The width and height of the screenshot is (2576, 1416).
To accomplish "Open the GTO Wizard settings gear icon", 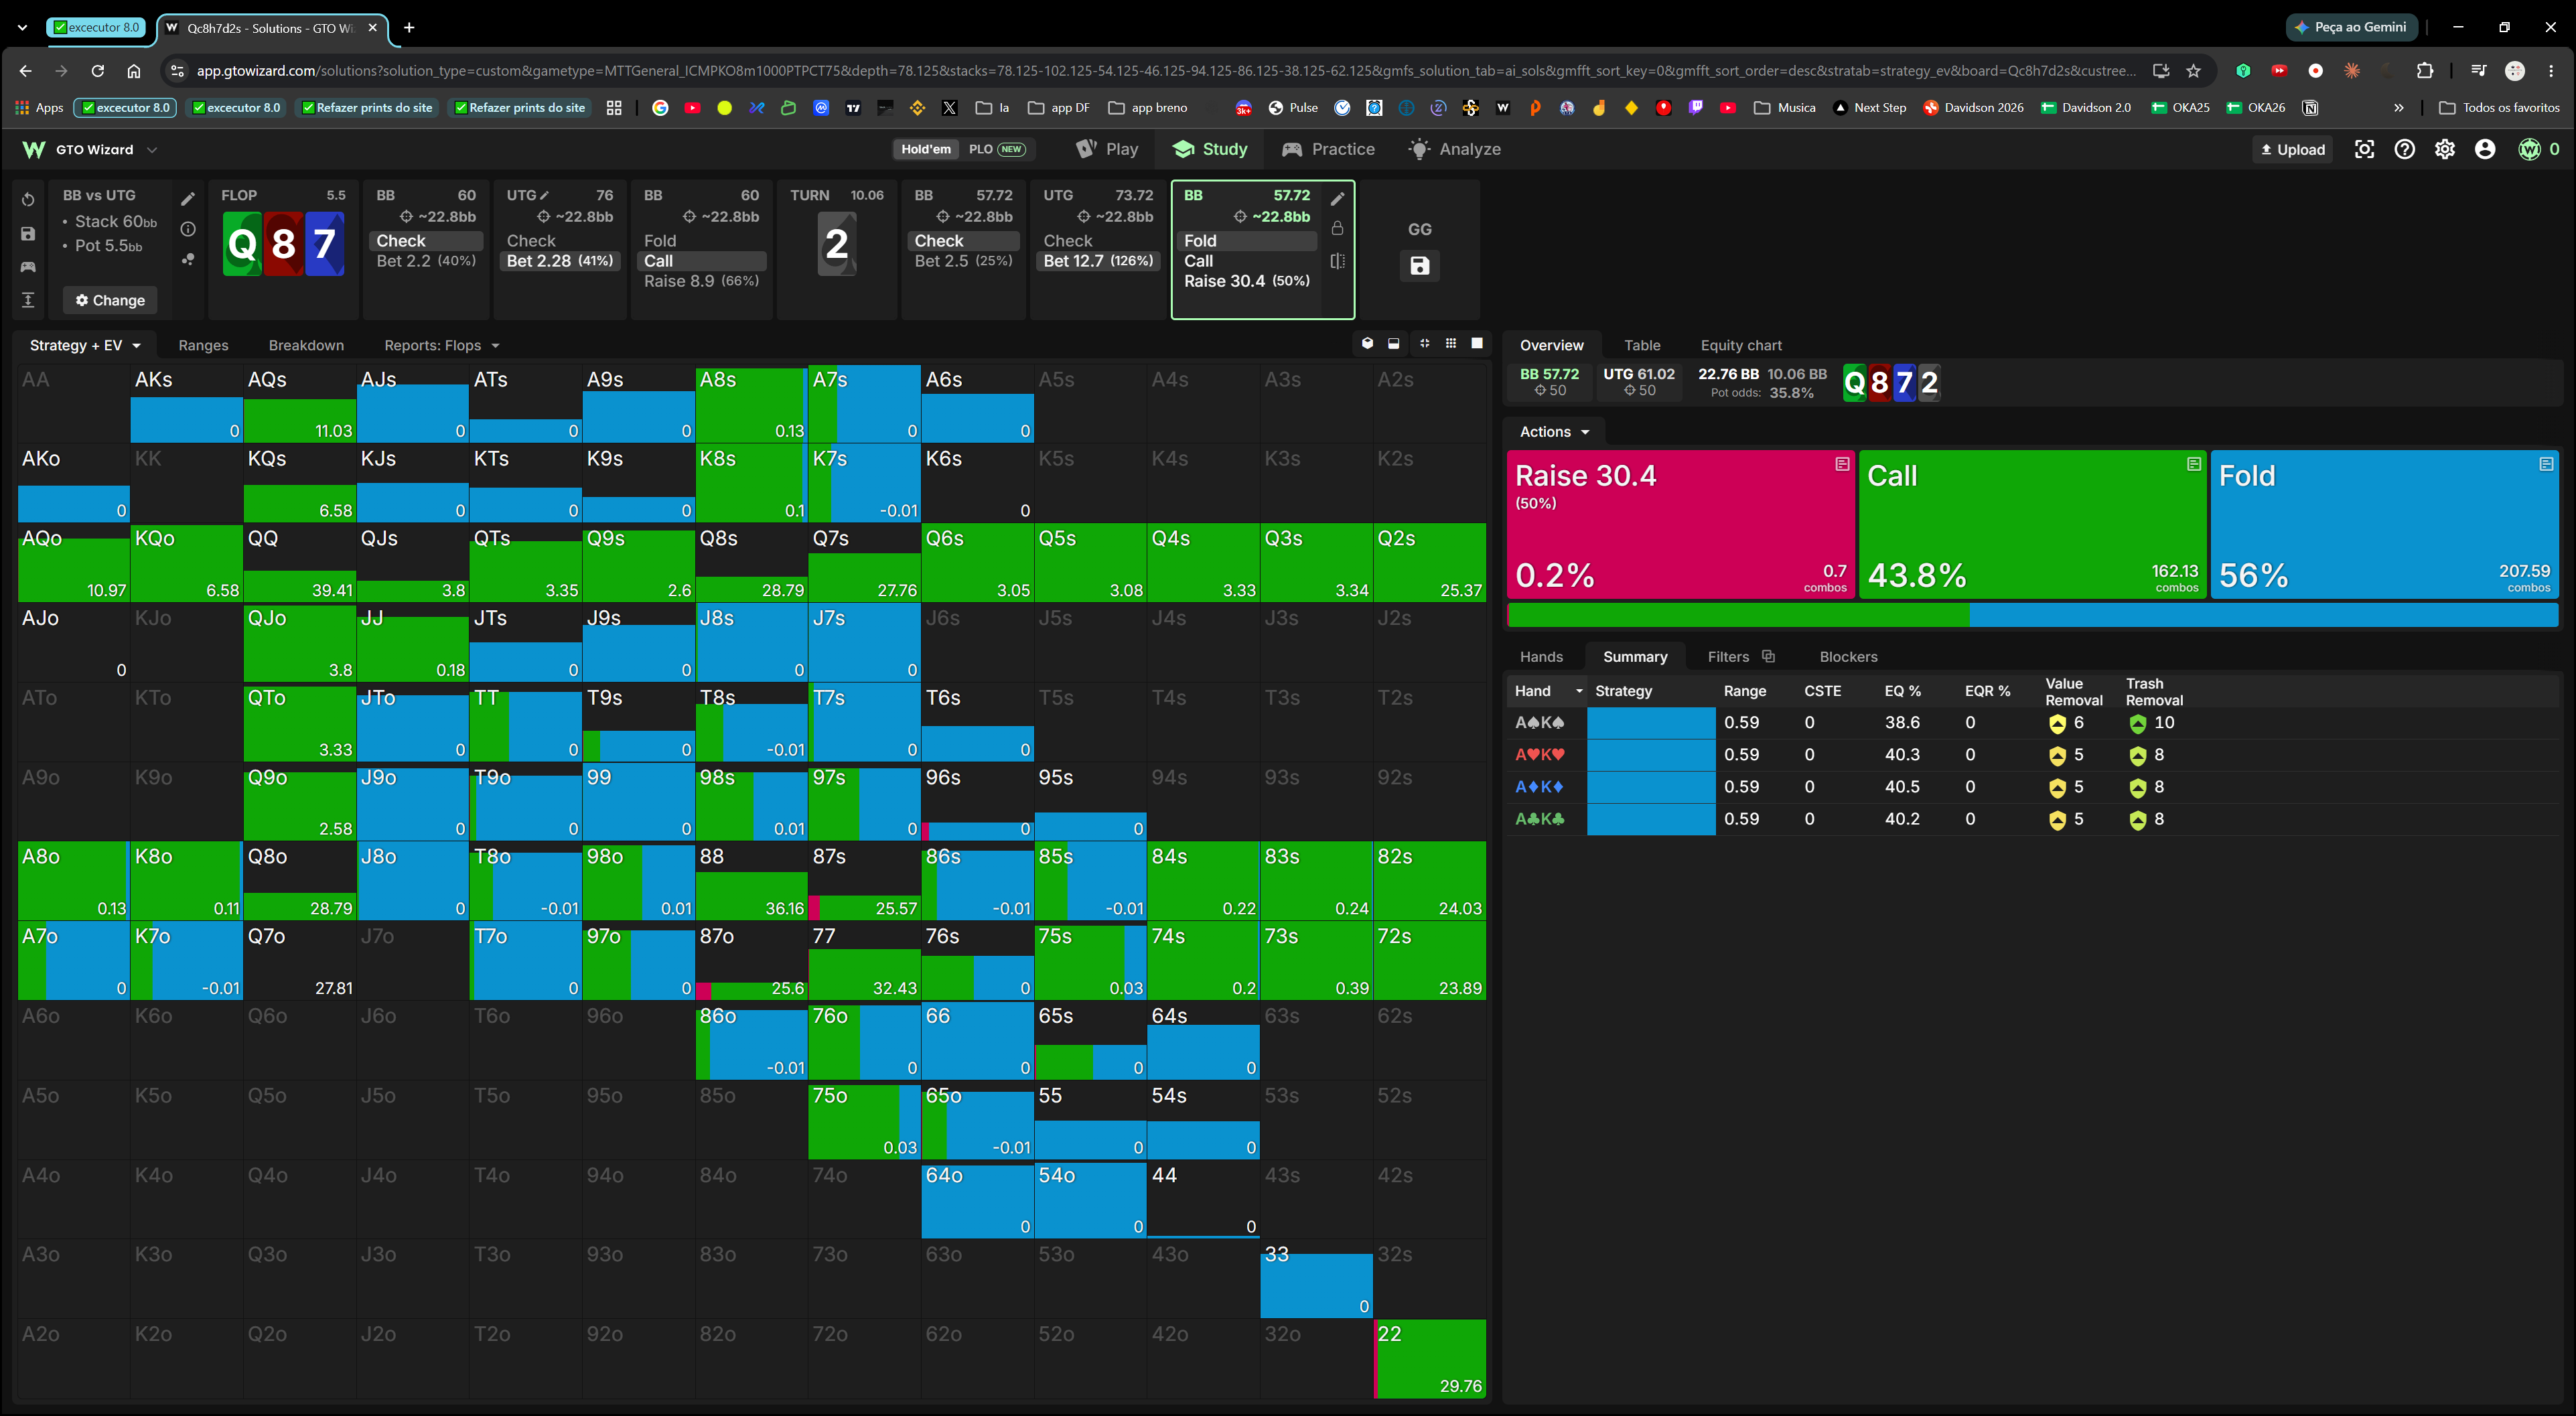I will pyautogui.click(x=2444, y=149).
